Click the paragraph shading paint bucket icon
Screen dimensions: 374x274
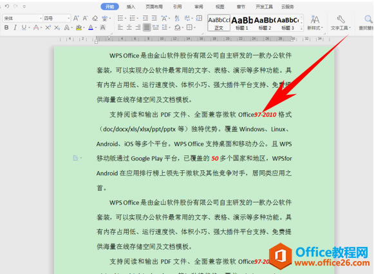[177, 28]
